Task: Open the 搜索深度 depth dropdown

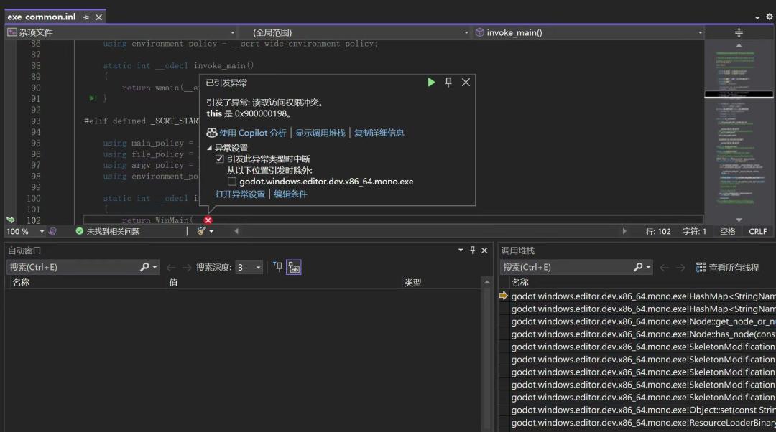Action: pos(249,268)
